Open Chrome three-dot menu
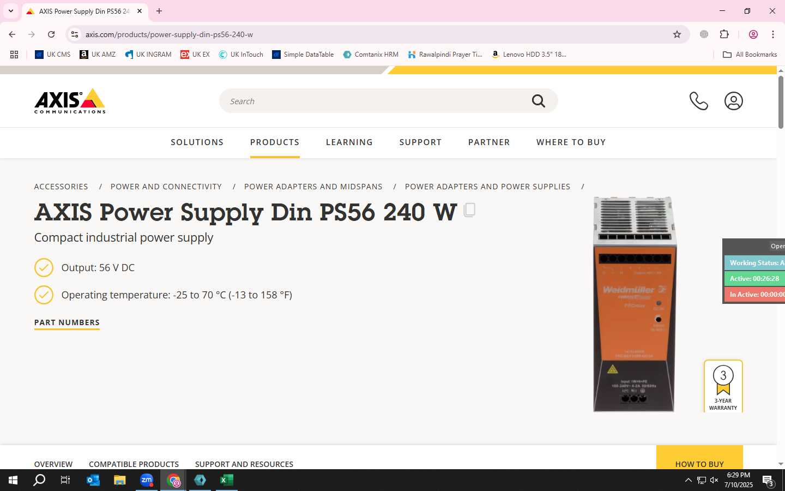The height and width of the screenshot is (491, 785). (x=773, y=34)
